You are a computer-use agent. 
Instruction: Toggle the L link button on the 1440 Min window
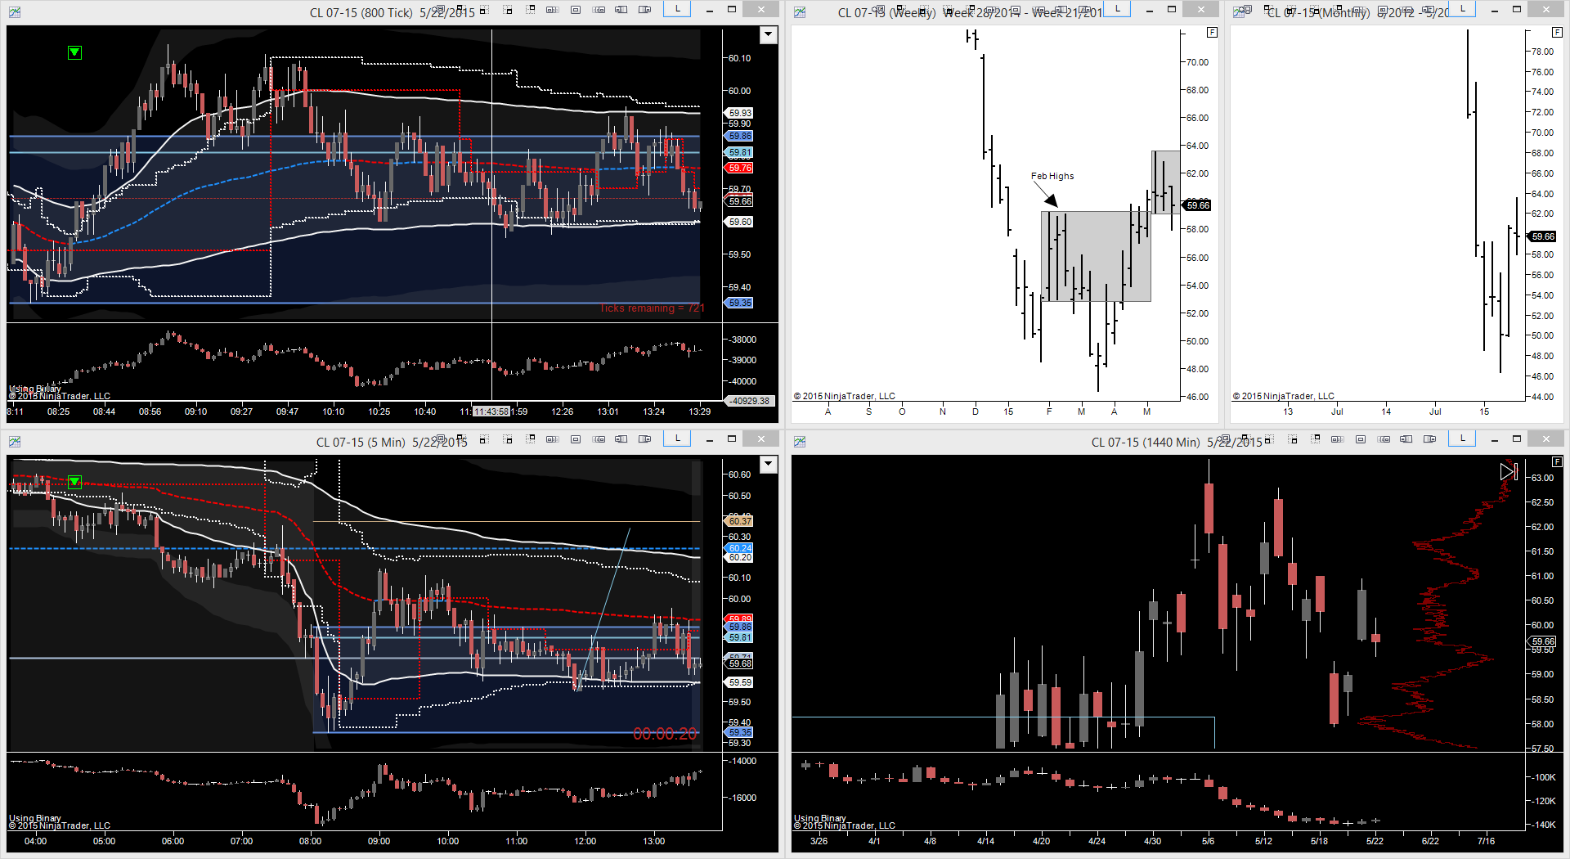click(1462, 438)
